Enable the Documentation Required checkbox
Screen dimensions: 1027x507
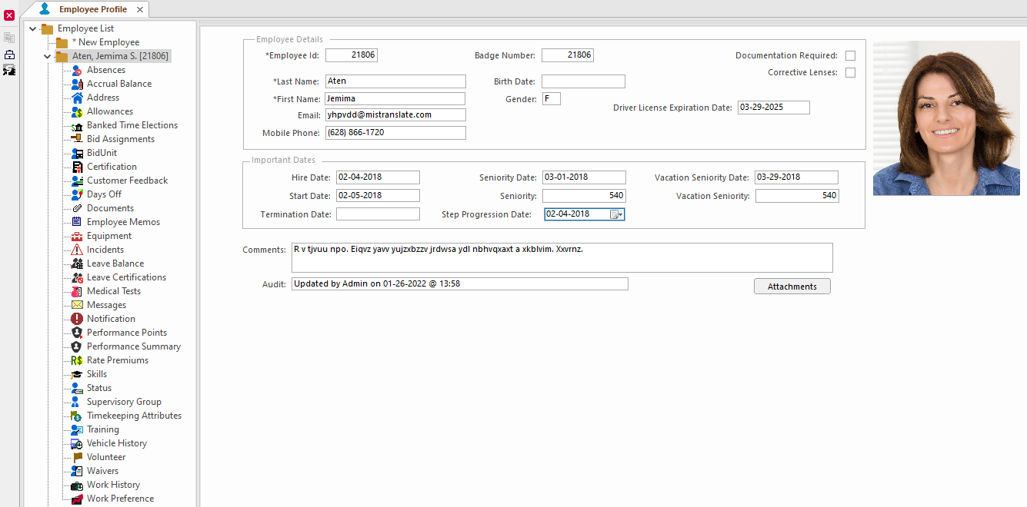[x=850, y=55]
